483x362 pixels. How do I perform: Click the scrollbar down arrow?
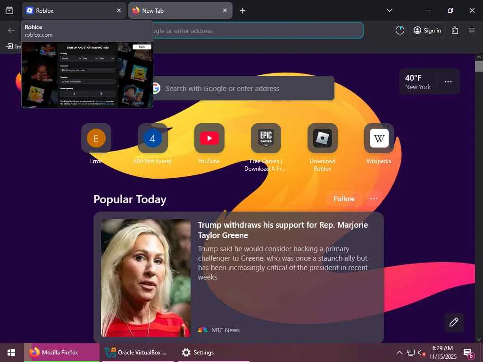(479, 339)
